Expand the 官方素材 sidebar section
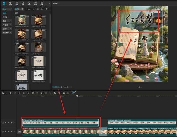This screenshot has height=137, width=177. pos(7,33)
